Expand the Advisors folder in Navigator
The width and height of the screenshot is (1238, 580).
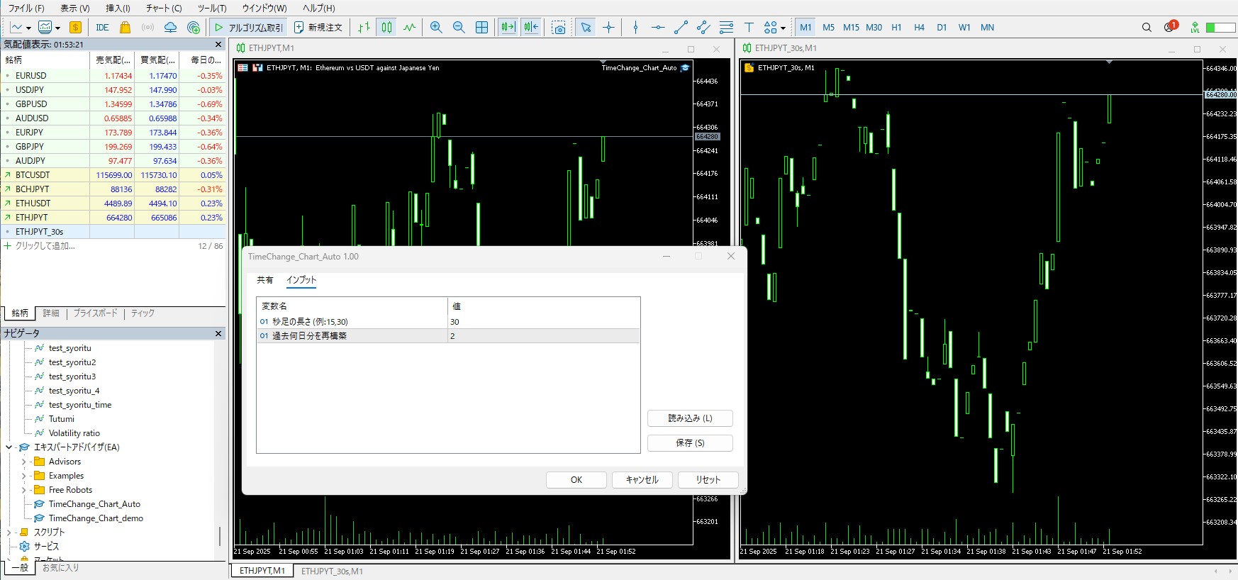click(x=23, y=462)
